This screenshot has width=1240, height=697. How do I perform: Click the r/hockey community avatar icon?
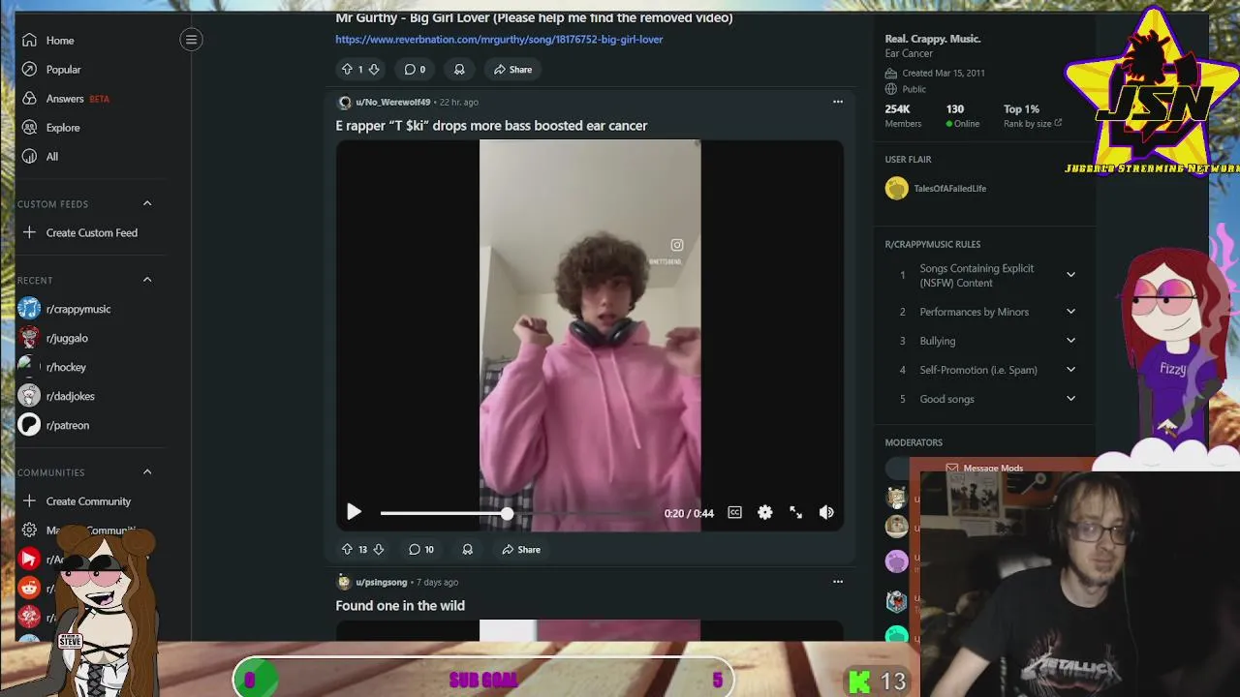coord(29,367)
